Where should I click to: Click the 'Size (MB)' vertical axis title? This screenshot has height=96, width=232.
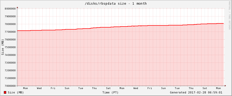point(3,47)
